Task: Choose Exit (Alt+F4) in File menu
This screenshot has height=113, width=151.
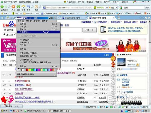Action: 39,66
